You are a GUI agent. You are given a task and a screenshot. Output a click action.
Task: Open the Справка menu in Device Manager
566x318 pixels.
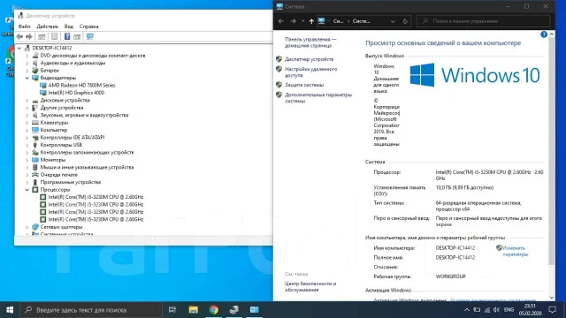point(88,26)
